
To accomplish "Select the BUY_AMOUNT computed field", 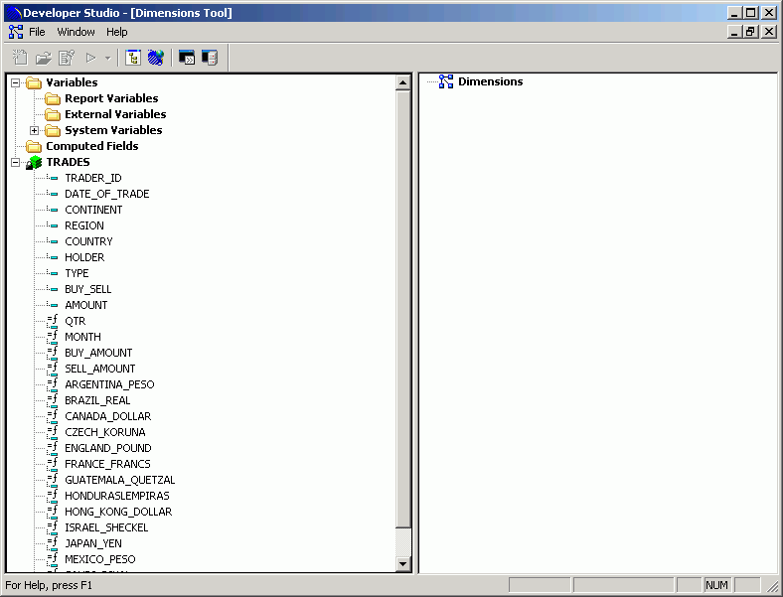I will click(x=98, y=353).
